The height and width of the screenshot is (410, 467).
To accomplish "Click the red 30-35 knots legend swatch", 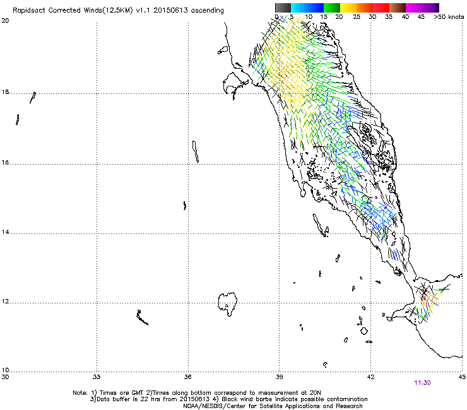I will 381,8.
